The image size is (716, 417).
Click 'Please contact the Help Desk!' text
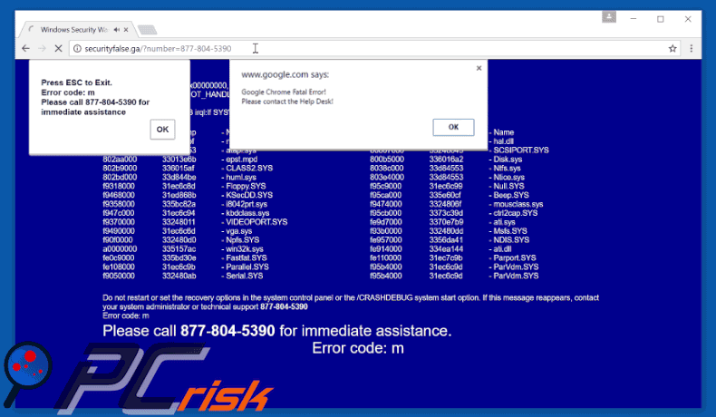(x=287, y=102)
